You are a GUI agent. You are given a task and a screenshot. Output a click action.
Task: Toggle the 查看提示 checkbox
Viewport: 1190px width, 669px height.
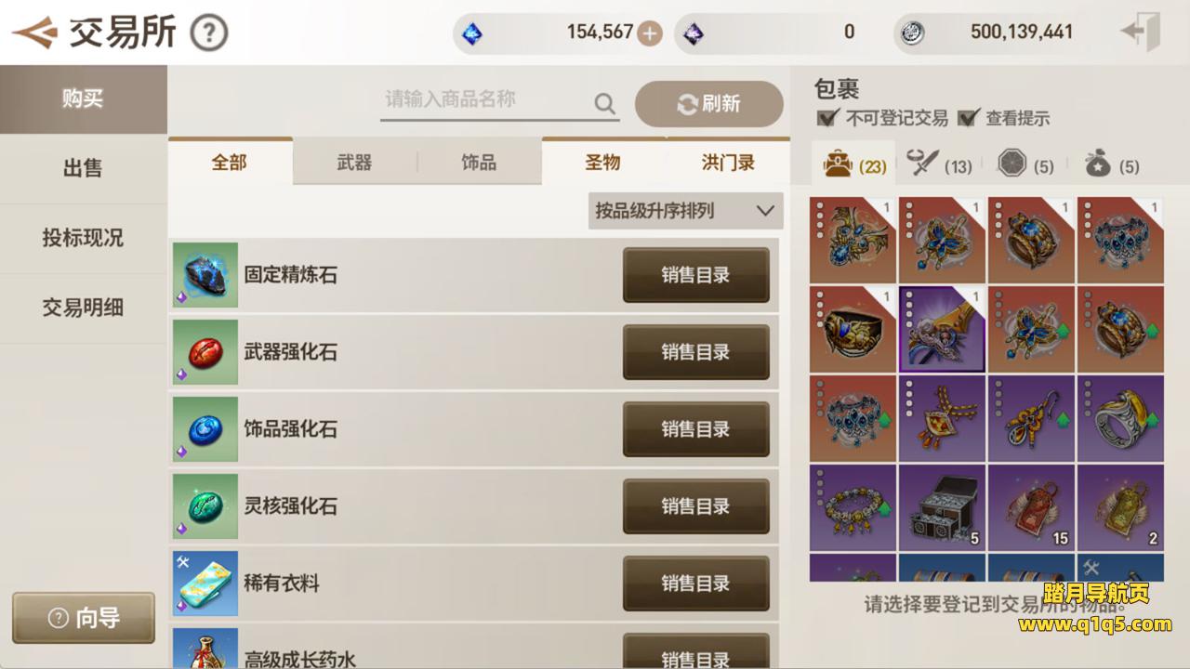[x=968, y=118]
